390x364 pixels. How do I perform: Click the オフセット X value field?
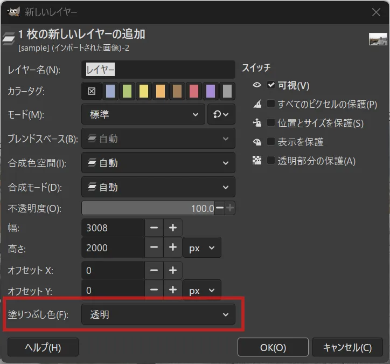point(113,270)
